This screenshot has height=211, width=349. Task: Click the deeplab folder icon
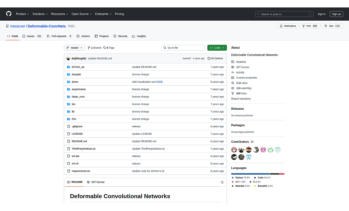pyautogui.click(x=68, y=74)
